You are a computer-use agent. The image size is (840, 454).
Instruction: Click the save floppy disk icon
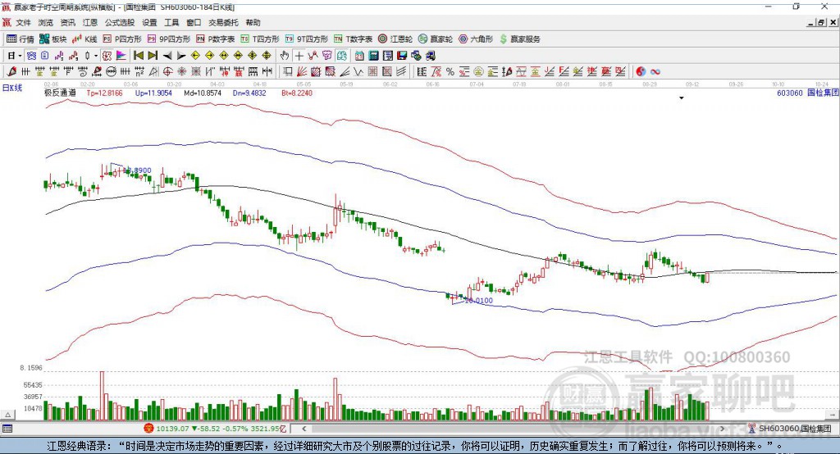[402, 56]
